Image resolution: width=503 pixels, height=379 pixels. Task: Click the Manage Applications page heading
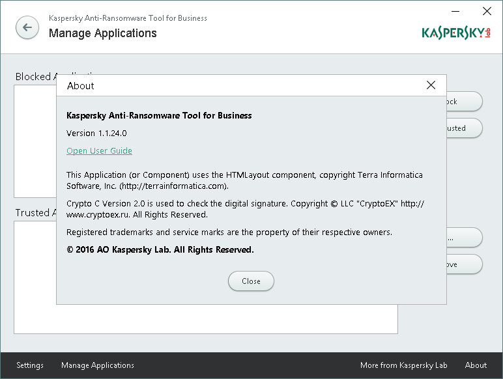pos(103,33)
